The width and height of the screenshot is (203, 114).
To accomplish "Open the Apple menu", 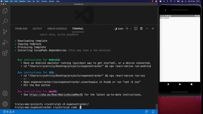I will click(2, 1).
